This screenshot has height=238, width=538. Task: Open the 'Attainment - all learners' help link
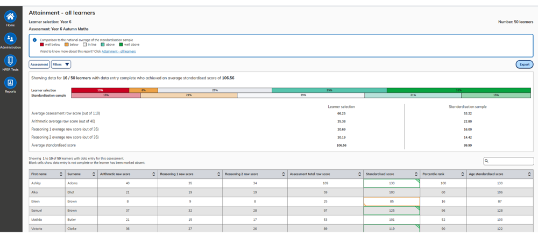tap(118, 52)
